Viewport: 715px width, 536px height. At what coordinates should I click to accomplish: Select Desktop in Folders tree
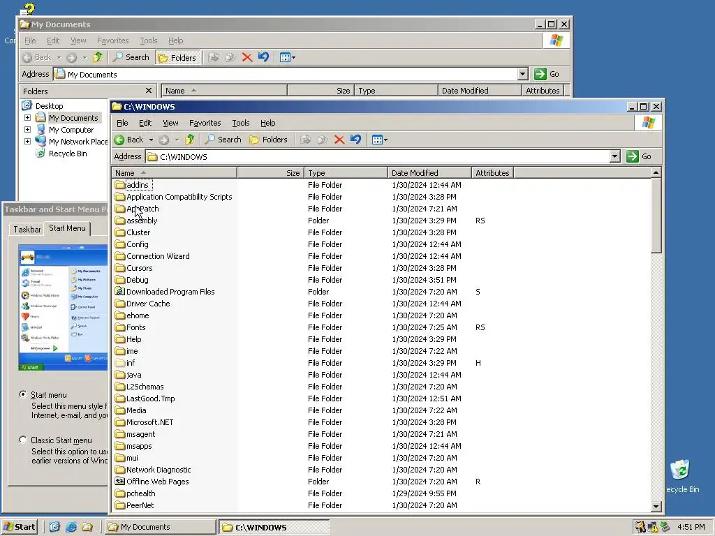pos(49,106)
